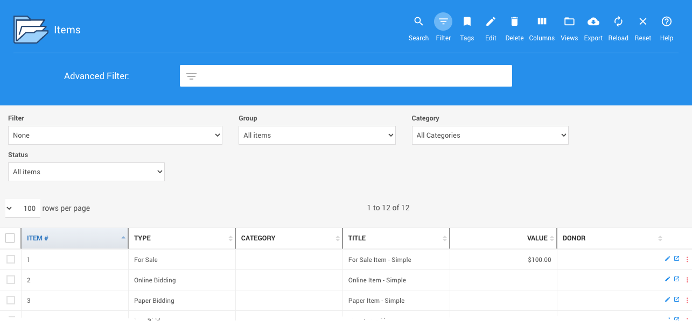This screenshot has width=692, height=334.
Task: Reload the items list
Action: click(618, 22)
